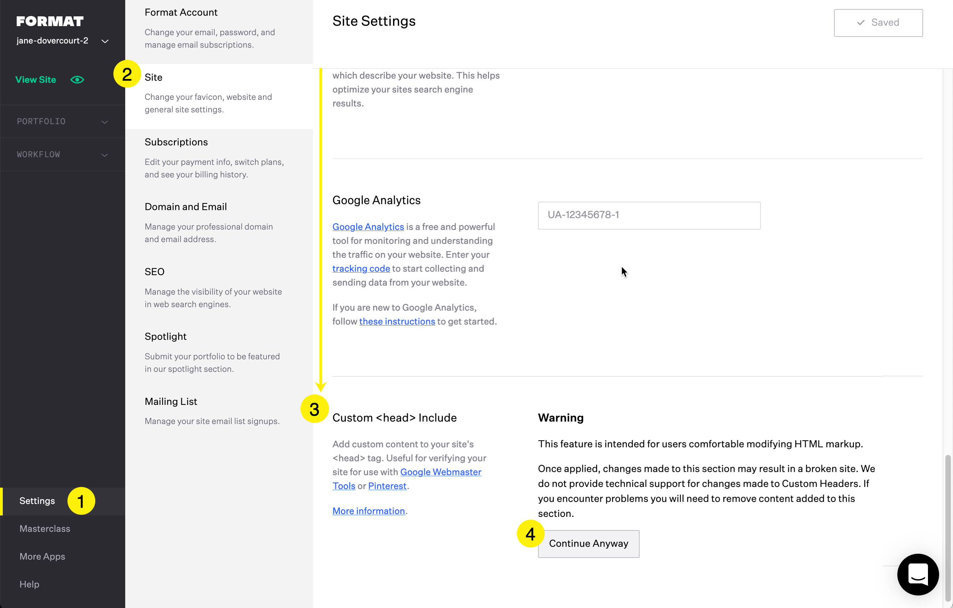Viewport: 953px width, 608px height.
Task: Click the Continue Anyway button
Action: [x=588, y=544]
